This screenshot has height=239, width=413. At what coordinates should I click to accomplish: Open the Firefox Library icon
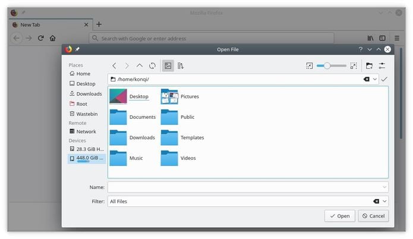(370, 38)
